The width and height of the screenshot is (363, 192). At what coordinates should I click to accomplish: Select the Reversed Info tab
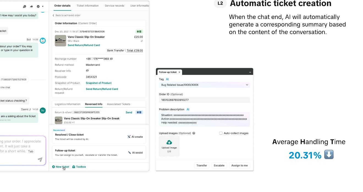click(94, 104)
